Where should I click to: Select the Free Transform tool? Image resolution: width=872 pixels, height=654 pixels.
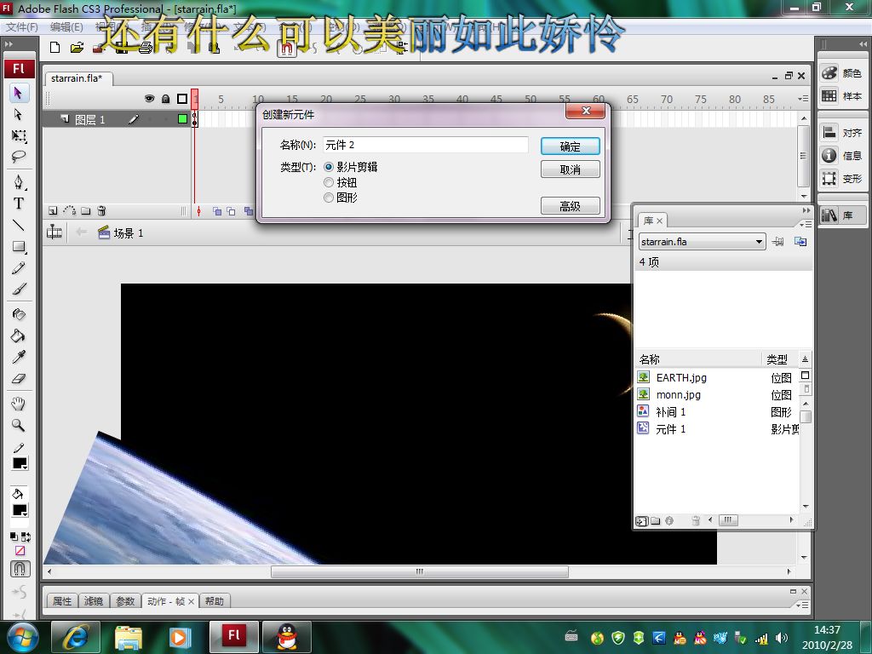(19, 135)
